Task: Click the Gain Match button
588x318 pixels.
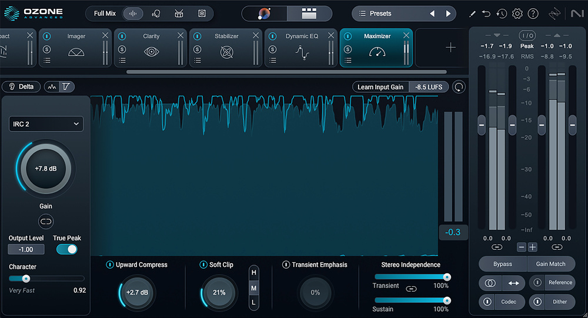Action: 550,264
